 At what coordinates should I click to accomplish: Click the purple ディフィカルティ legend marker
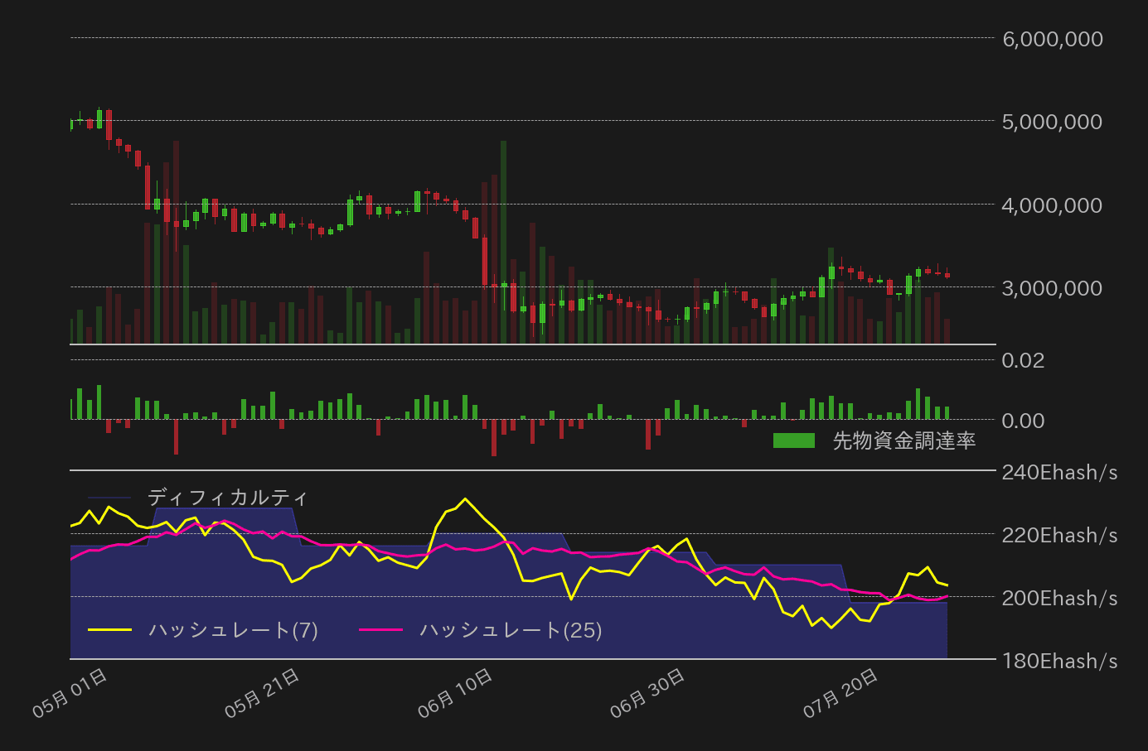coord(111,498)
